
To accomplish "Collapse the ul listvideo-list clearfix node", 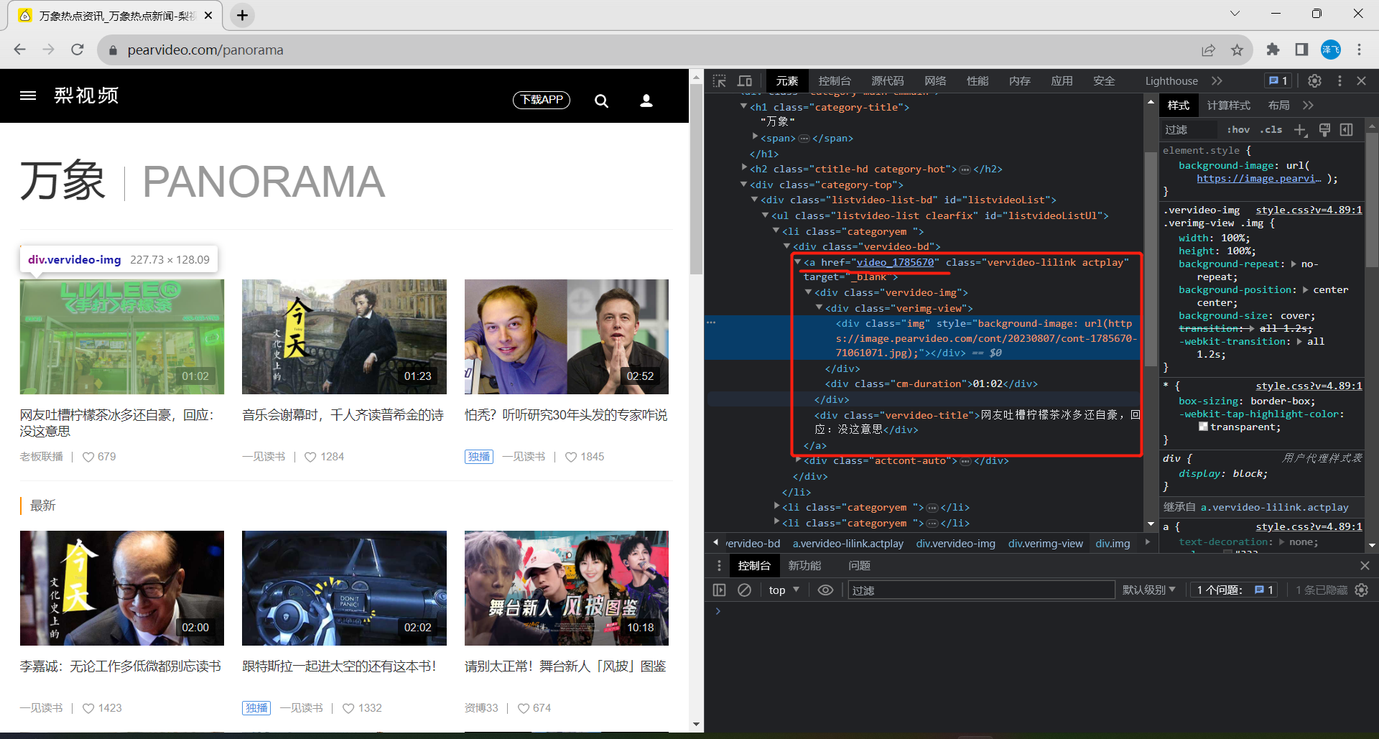I will 766,215.
